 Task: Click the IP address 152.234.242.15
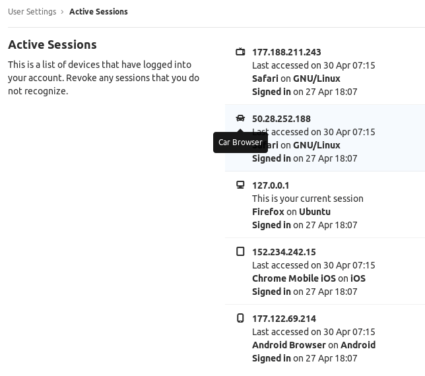coord(284,252)
